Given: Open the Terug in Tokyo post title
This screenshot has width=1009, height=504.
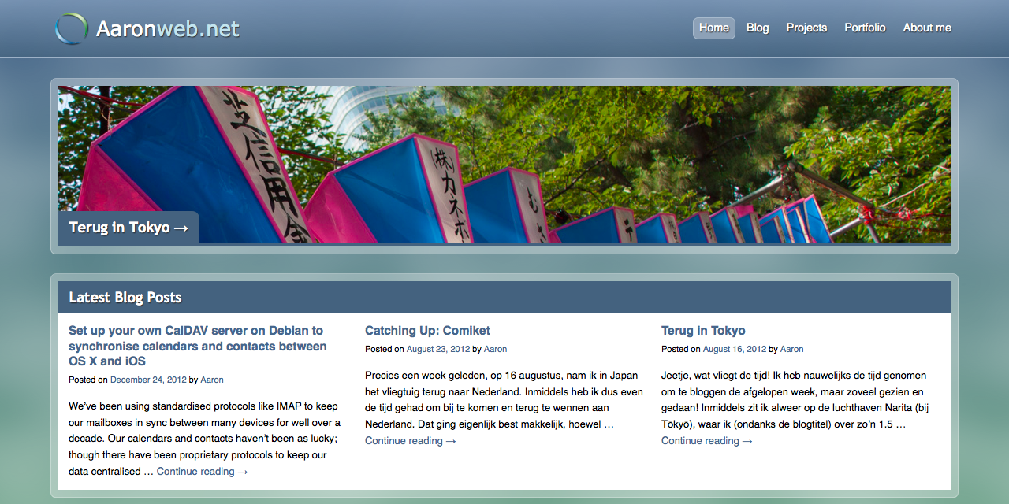Looking at the screenshot, I should [702, 331].
